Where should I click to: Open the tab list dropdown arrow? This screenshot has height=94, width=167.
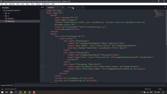(x=165, y=7)
